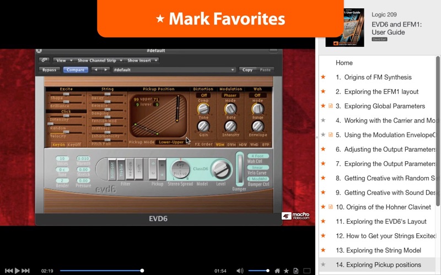Click the Level knob

tap(221, 169)
